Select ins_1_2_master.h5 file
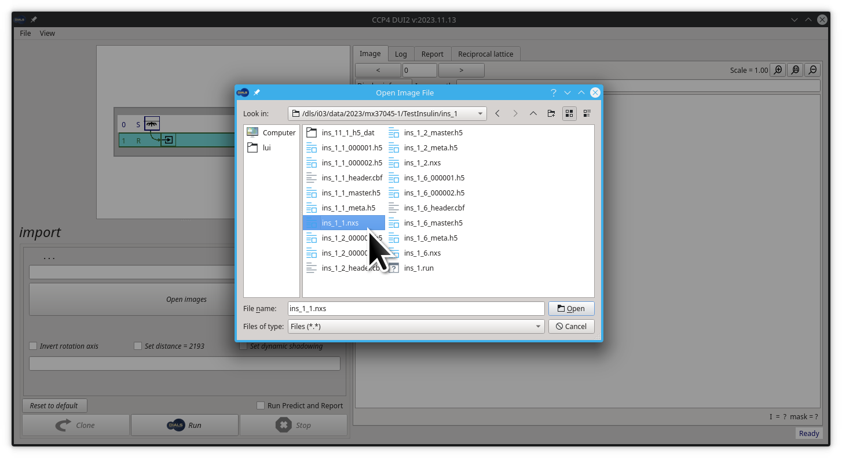This screenshot has width=842, height=458. pyautogui.click(x=426, y=133)
